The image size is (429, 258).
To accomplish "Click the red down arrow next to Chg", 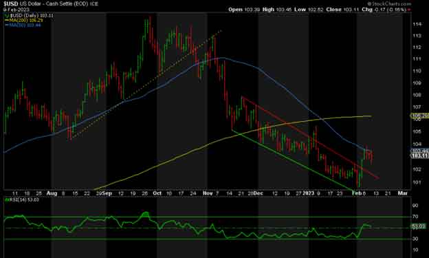I will 409,10.
